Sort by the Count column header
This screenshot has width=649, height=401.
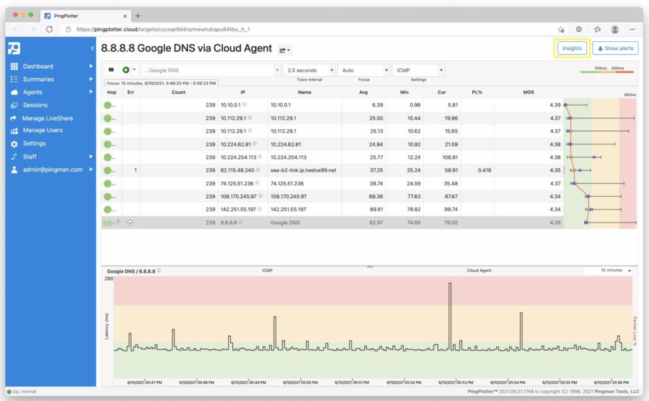click(x=178, y=92)
